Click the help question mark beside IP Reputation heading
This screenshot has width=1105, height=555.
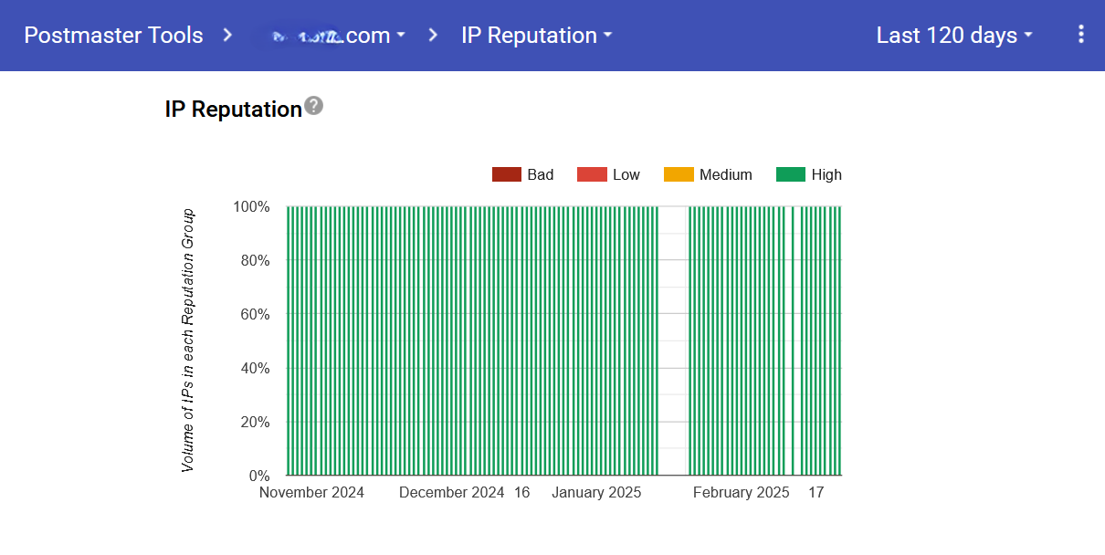point(313,106)
